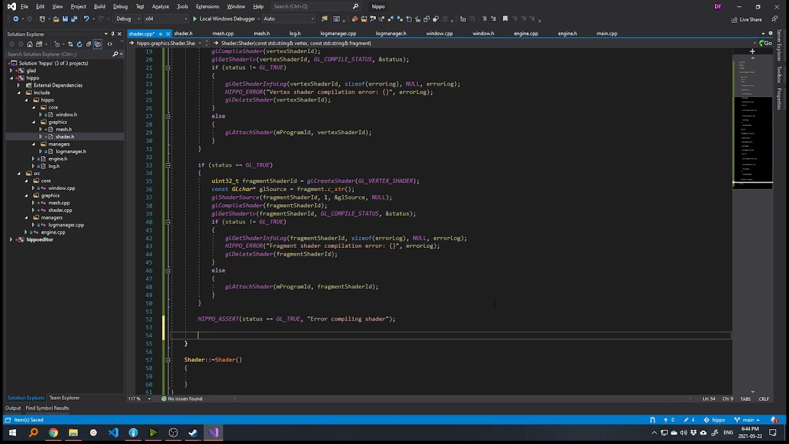Click the feedback icon beside Live Share
789x444 pixels.
coord(775,18)
